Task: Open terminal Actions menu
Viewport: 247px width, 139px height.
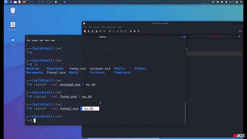Action: pos(35,40)
